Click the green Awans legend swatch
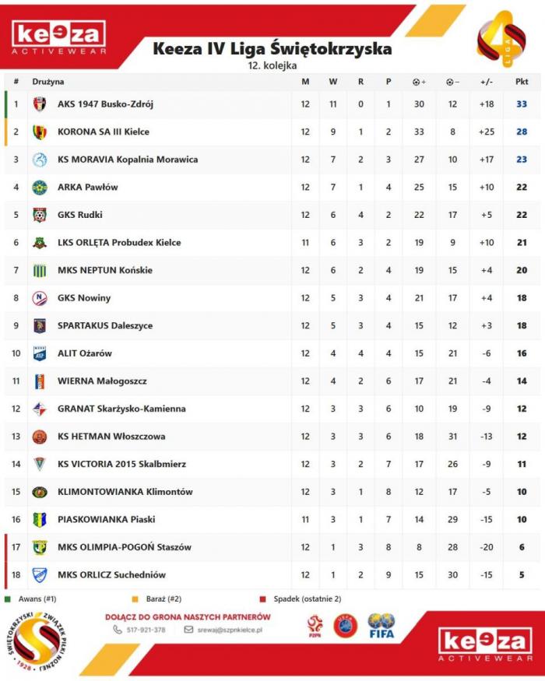This screenshot has width=545, height=681. 8,599
